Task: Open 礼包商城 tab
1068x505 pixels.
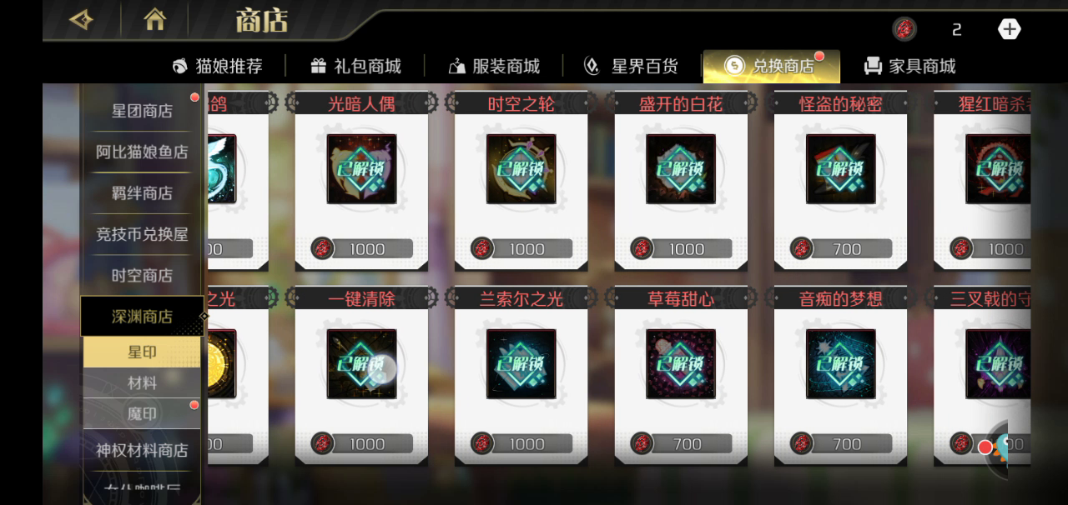Action: [x=355, y=66]
